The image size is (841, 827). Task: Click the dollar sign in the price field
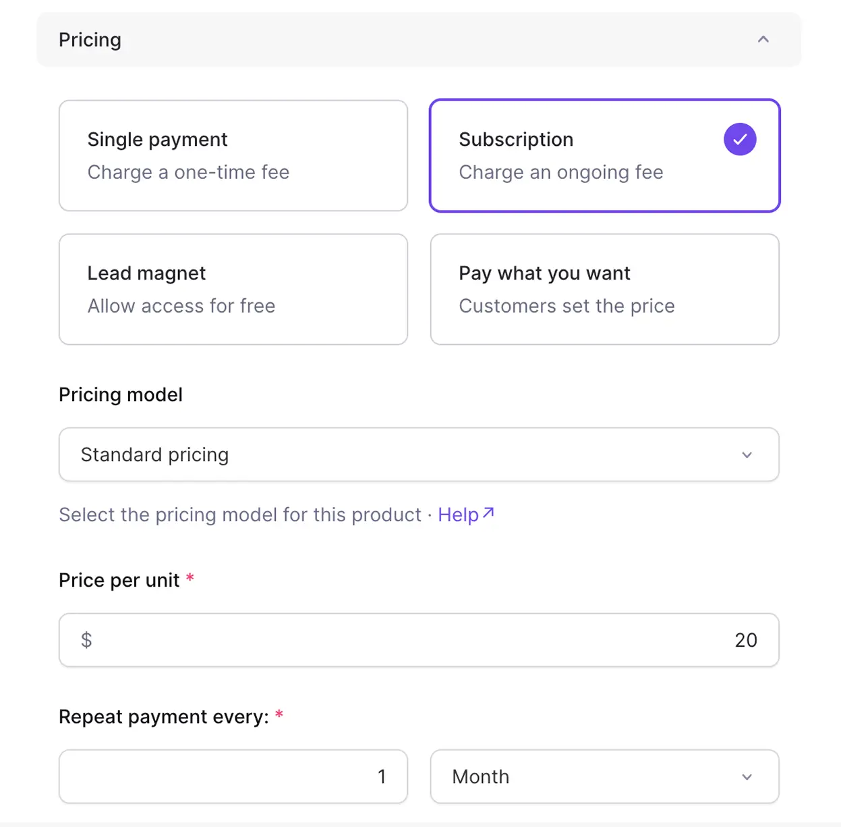[x=86, y=640]
